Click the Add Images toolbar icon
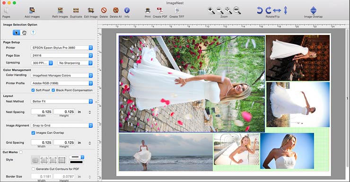Image resolution: width=350 pixels, height=182 pixels. coord(32,10)
